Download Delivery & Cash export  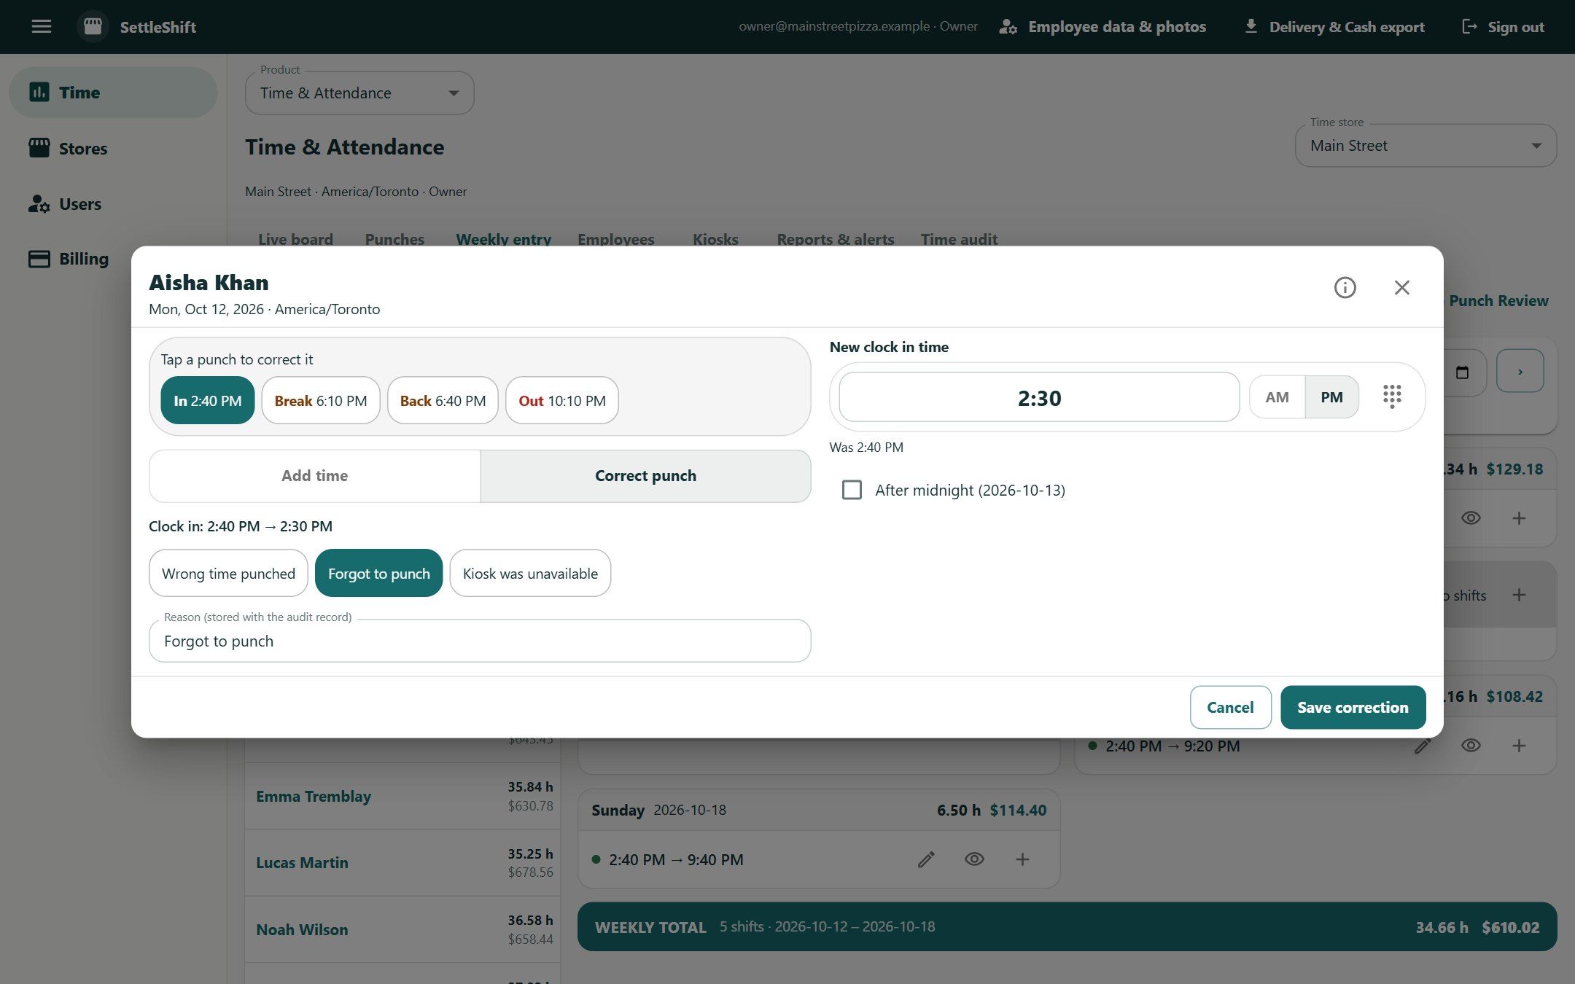click(x=1334, y=27)
